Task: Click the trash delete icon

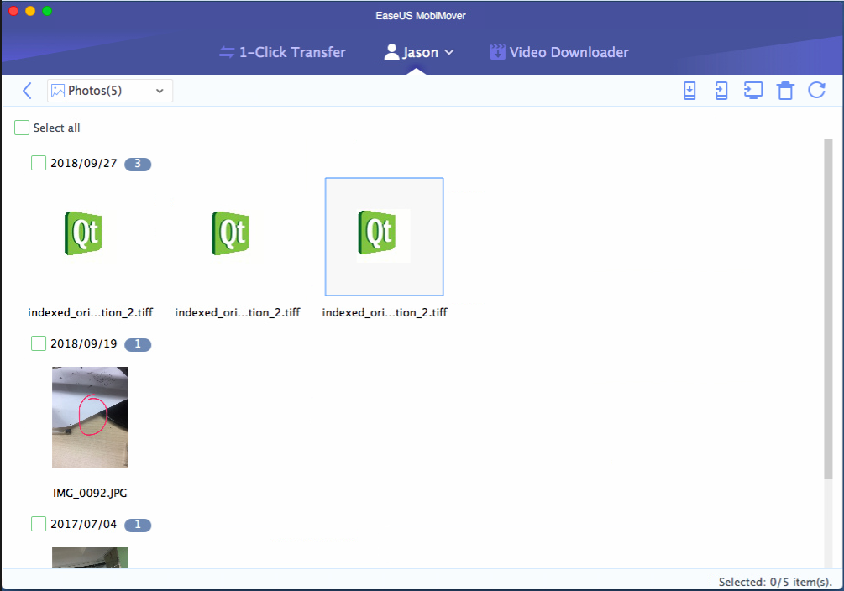Action: tap(785, 91)
